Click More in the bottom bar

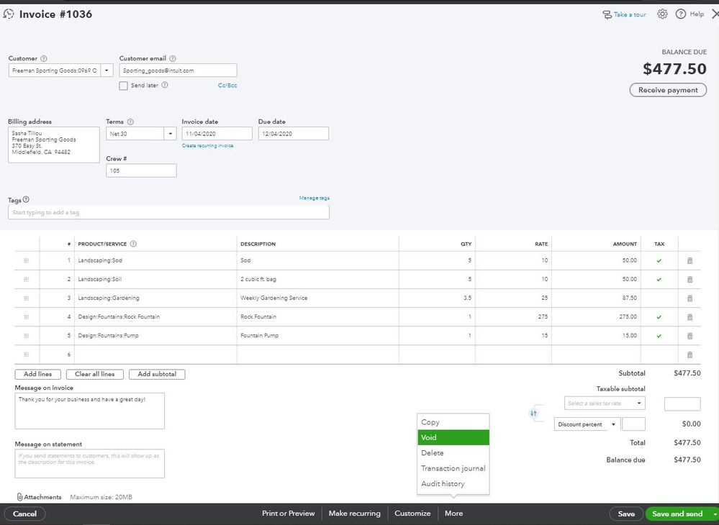pos(453,513)
